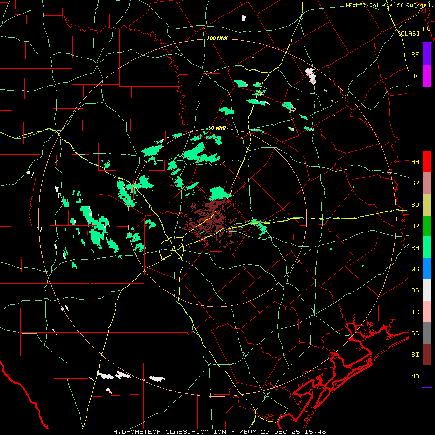Click the UK magenta legend color swatch
The height and width of the screenshot is (435, 435).
pos(427,76)
